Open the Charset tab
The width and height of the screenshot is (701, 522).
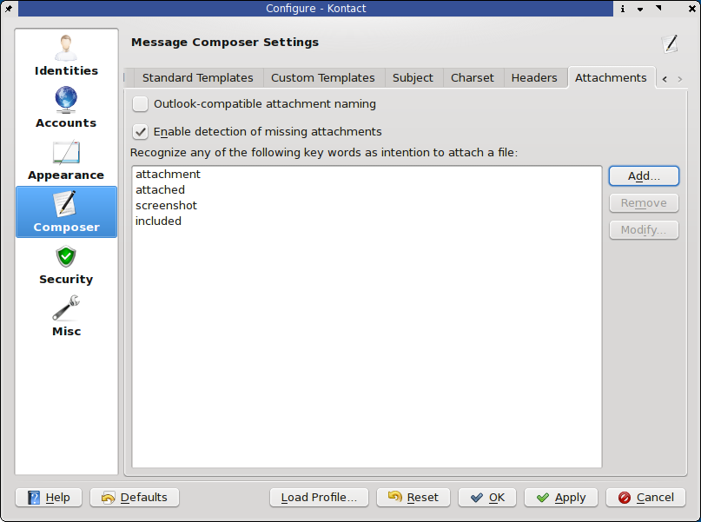click(x=472, y=77)
